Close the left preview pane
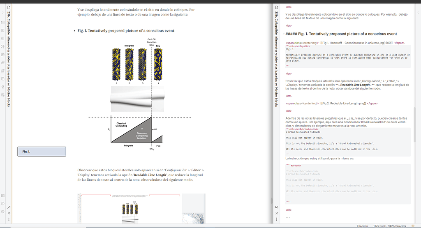 (9, 213)
